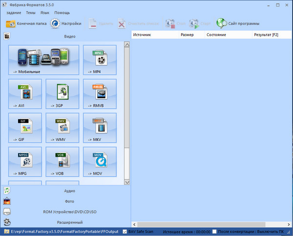
Task: Select the MP4 video conversion icon
Action: (100, 59)
